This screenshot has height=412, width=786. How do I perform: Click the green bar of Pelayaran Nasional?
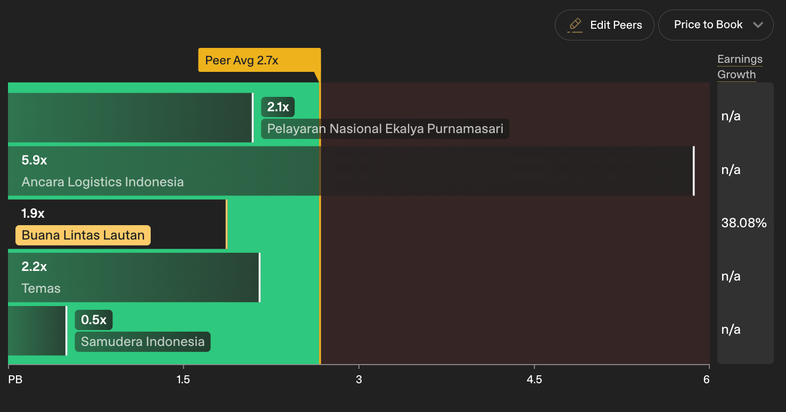(130, 118)
